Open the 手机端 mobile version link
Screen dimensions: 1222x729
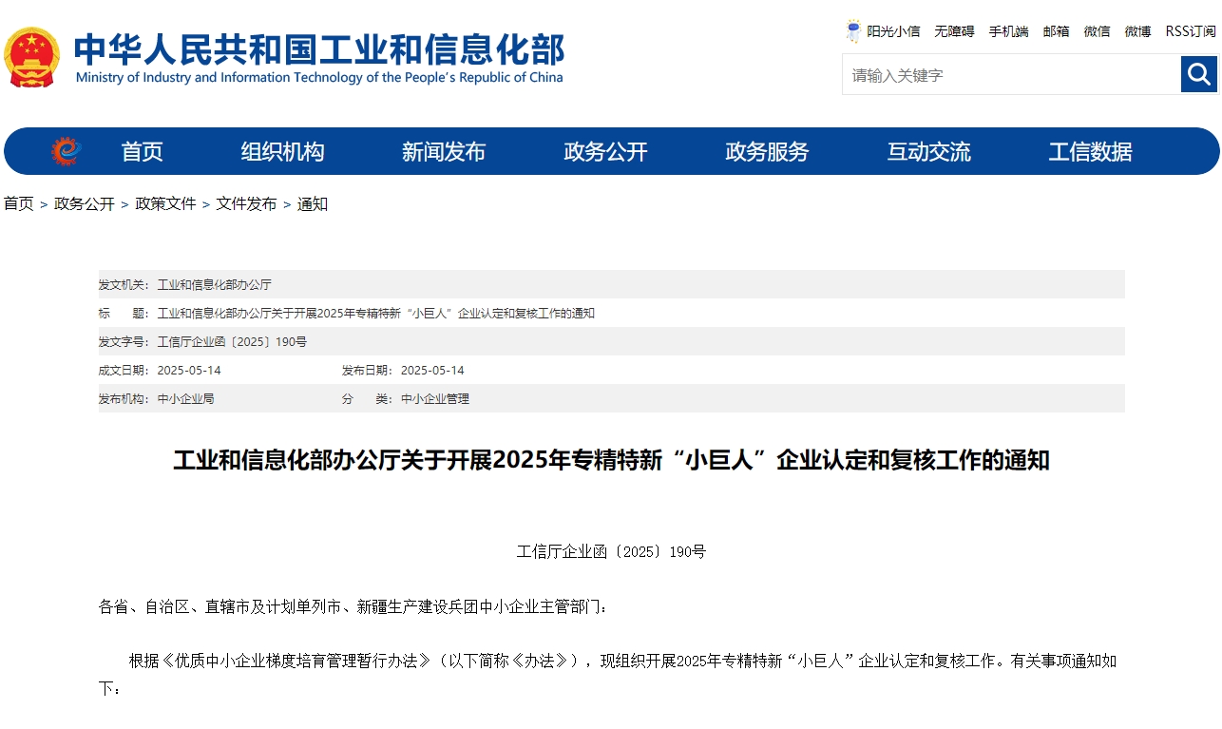click(1008, 30)
